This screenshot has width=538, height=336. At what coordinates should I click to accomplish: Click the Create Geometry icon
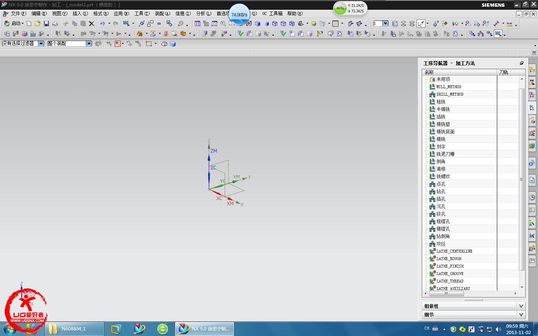[x=24, y=34]
